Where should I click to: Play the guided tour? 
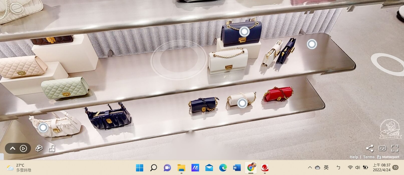click(23, 148)
